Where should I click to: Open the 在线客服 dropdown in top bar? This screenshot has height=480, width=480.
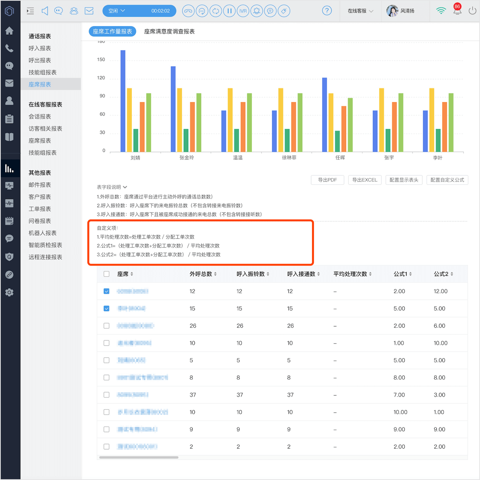pyautogui.click(x=360, y=11)
